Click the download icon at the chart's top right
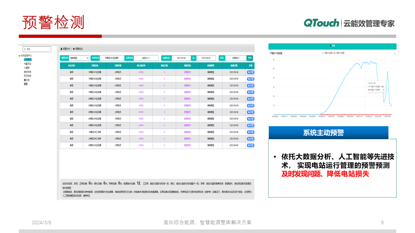Image resolution: width=415 pixels, height=233 pixels. tap(395, 53)
